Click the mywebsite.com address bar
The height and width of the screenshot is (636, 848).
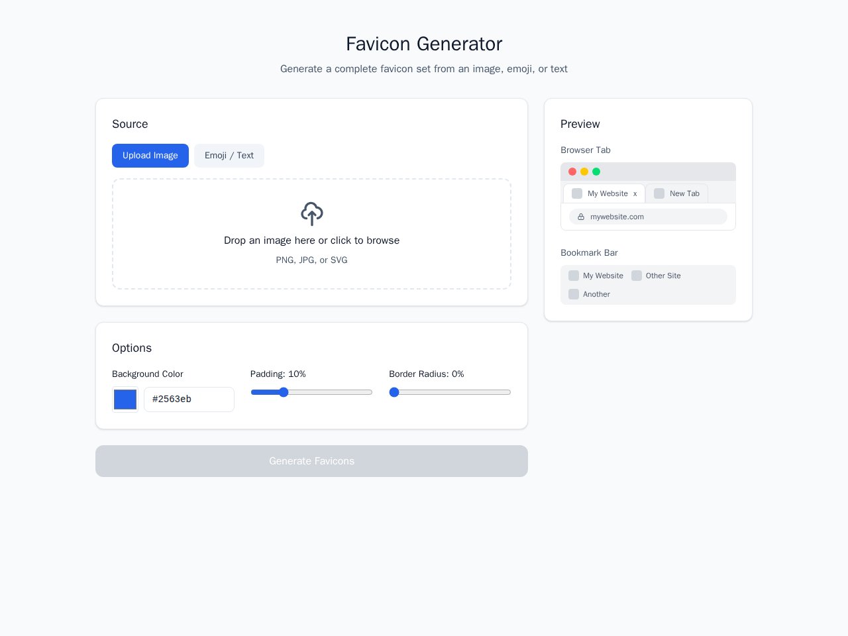(648, 217)
